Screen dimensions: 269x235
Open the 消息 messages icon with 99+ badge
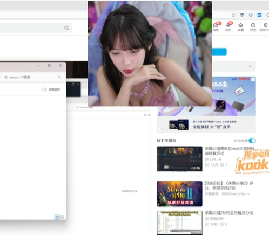point(216,27)
